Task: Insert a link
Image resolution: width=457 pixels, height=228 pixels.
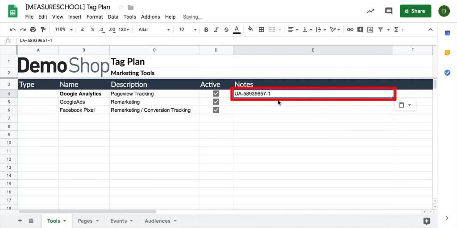Action: (350, 29)
